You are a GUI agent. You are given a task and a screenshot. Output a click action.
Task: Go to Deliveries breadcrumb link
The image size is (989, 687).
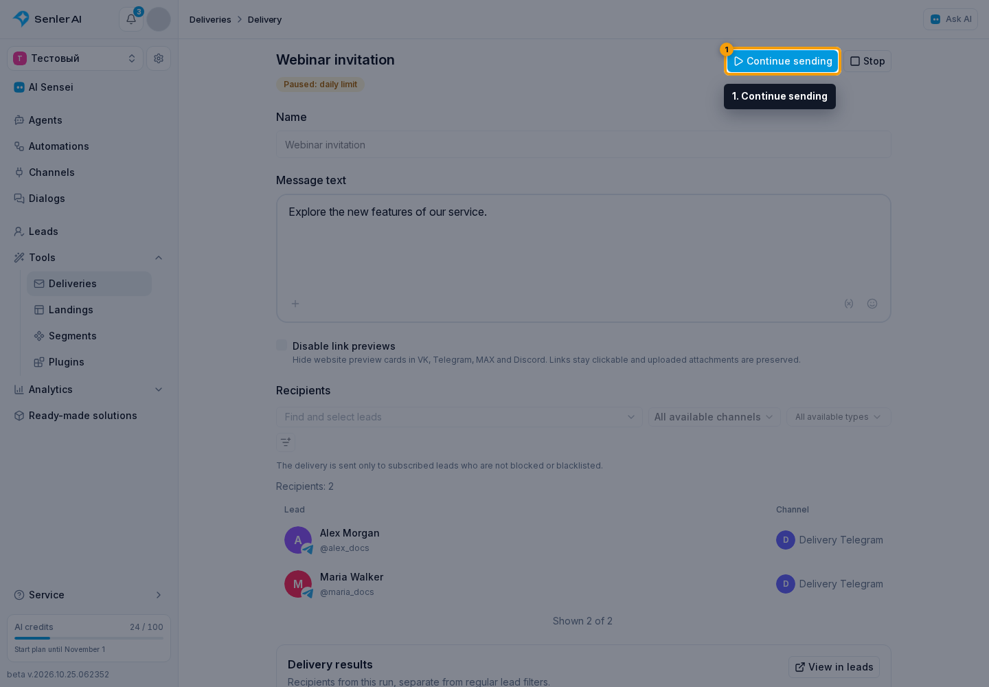click(210, 19)
